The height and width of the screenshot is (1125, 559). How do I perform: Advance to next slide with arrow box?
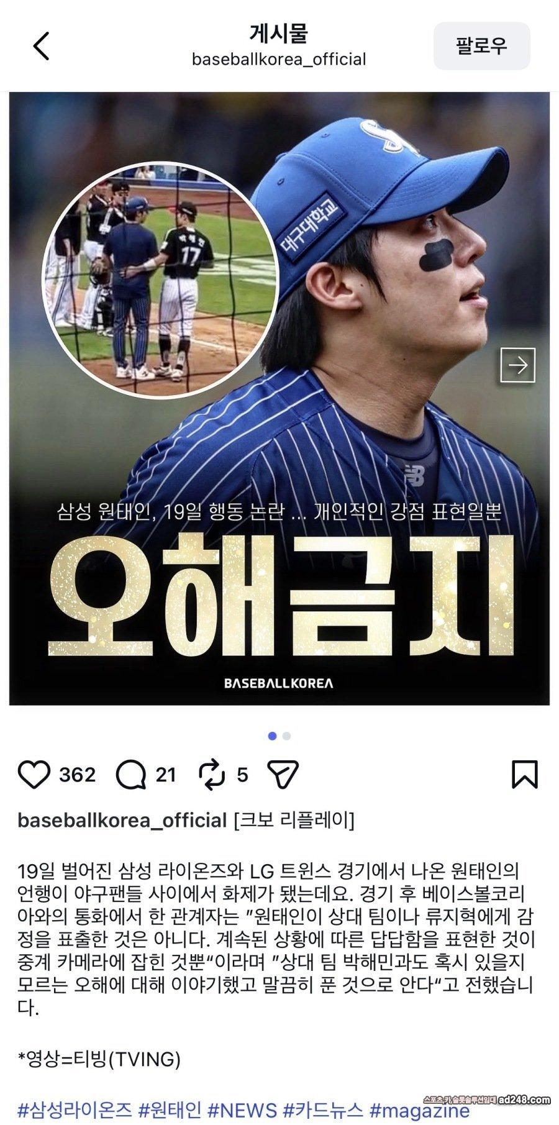coord(517,365)
